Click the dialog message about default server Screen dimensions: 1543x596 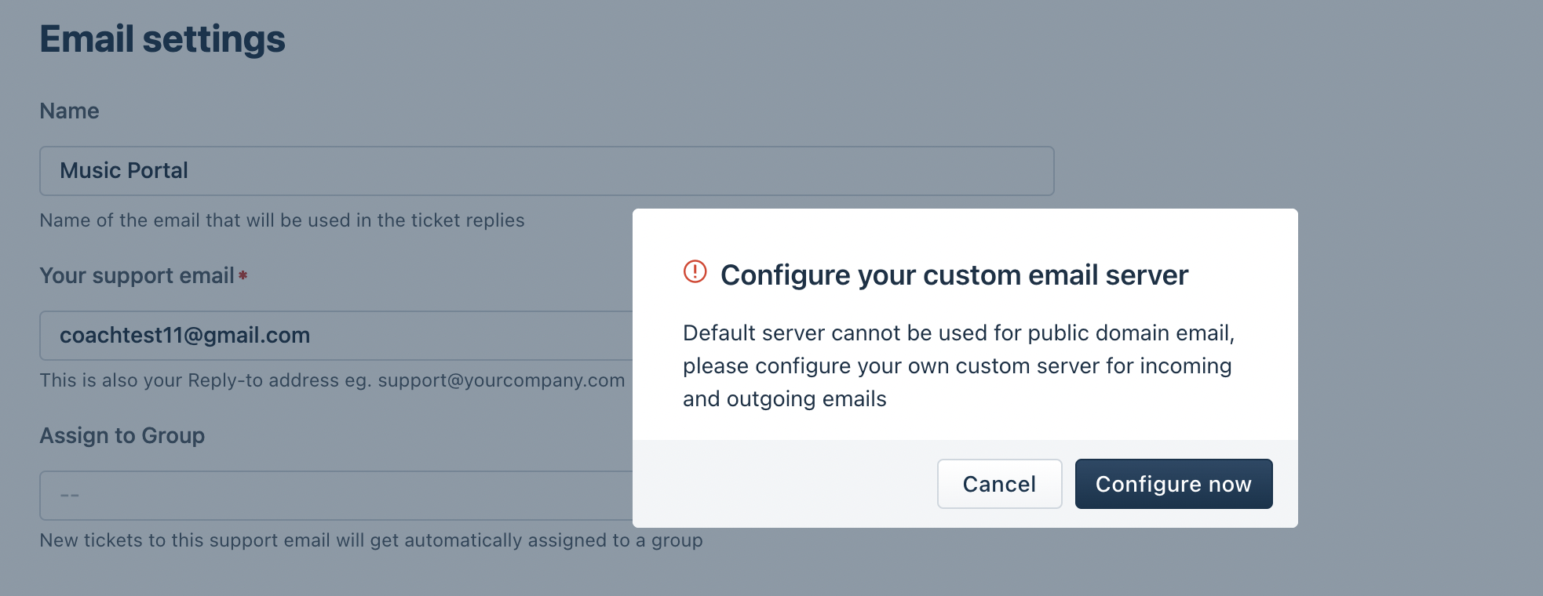coord(958,365)
